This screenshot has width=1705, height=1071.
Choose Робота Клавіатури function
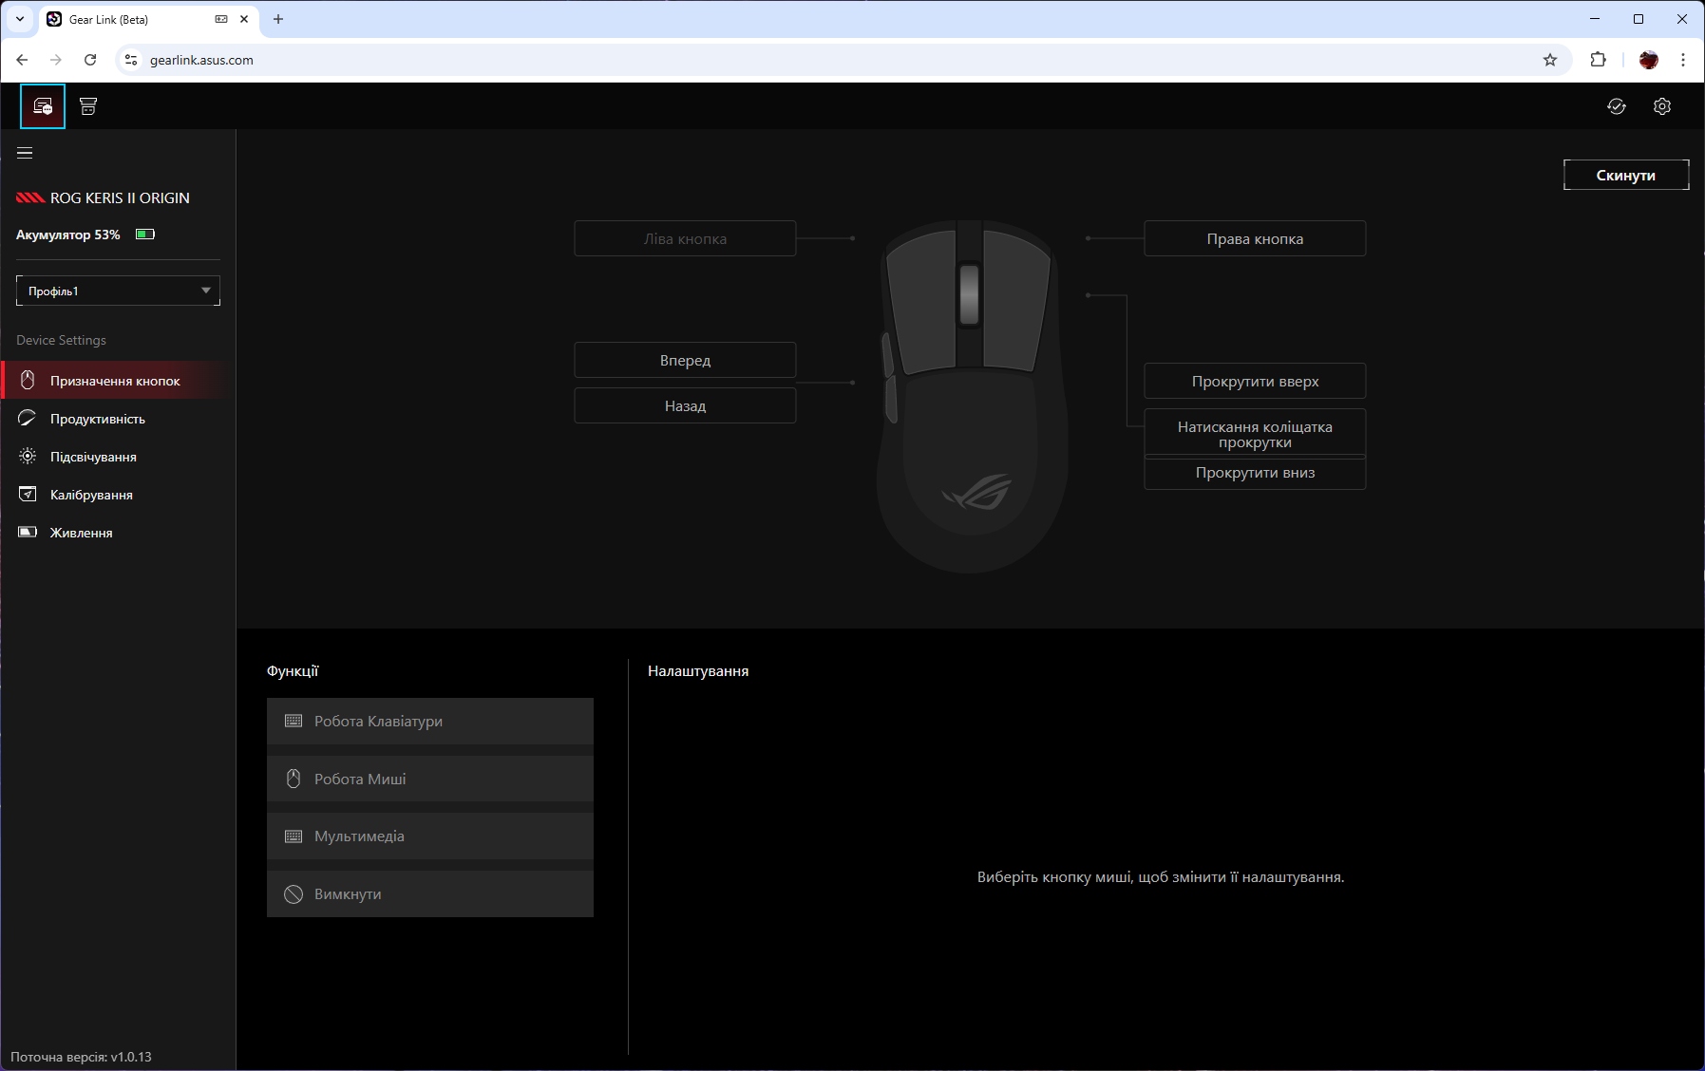[430, 722]
